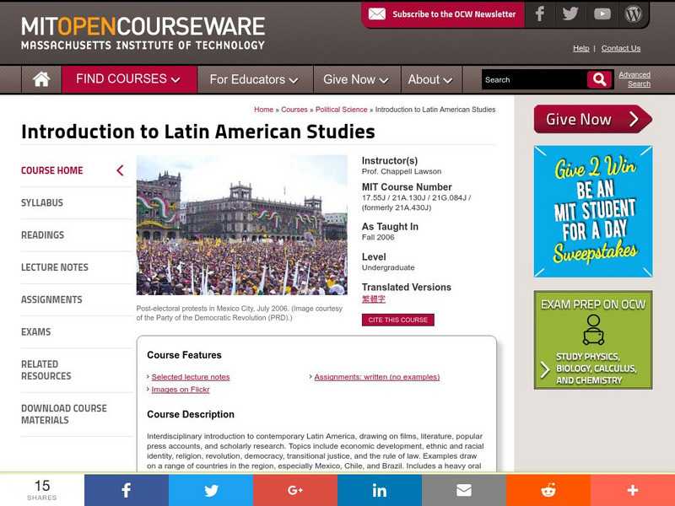
Task: Collapse the course sidebar with the chevron
Action: pyautogui.click(x=120, y=170)
